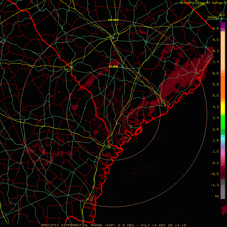Click the 5.0 colorbar scale value
Viewport: 227px width, 227px height.
[x=216, y=96]
